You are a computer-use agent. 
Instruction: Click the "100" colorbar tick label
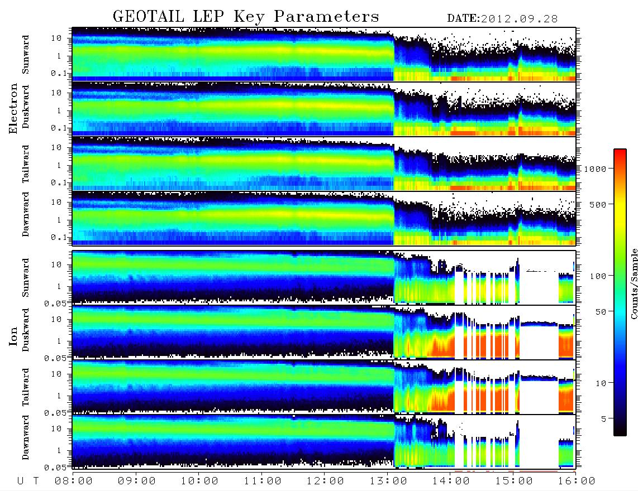click(598, 276)
